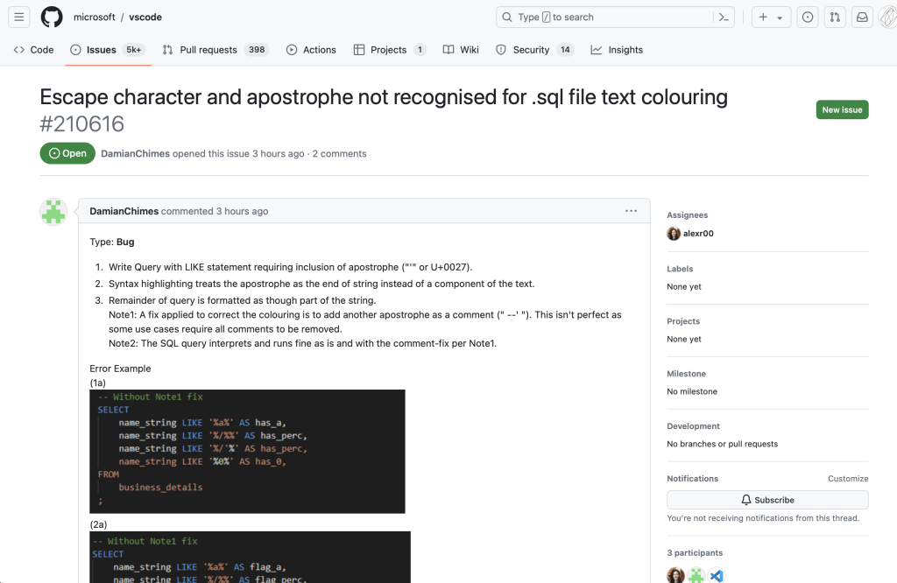897x583 pixels.
Task: Switch to the Security tab
Action: 534,50
